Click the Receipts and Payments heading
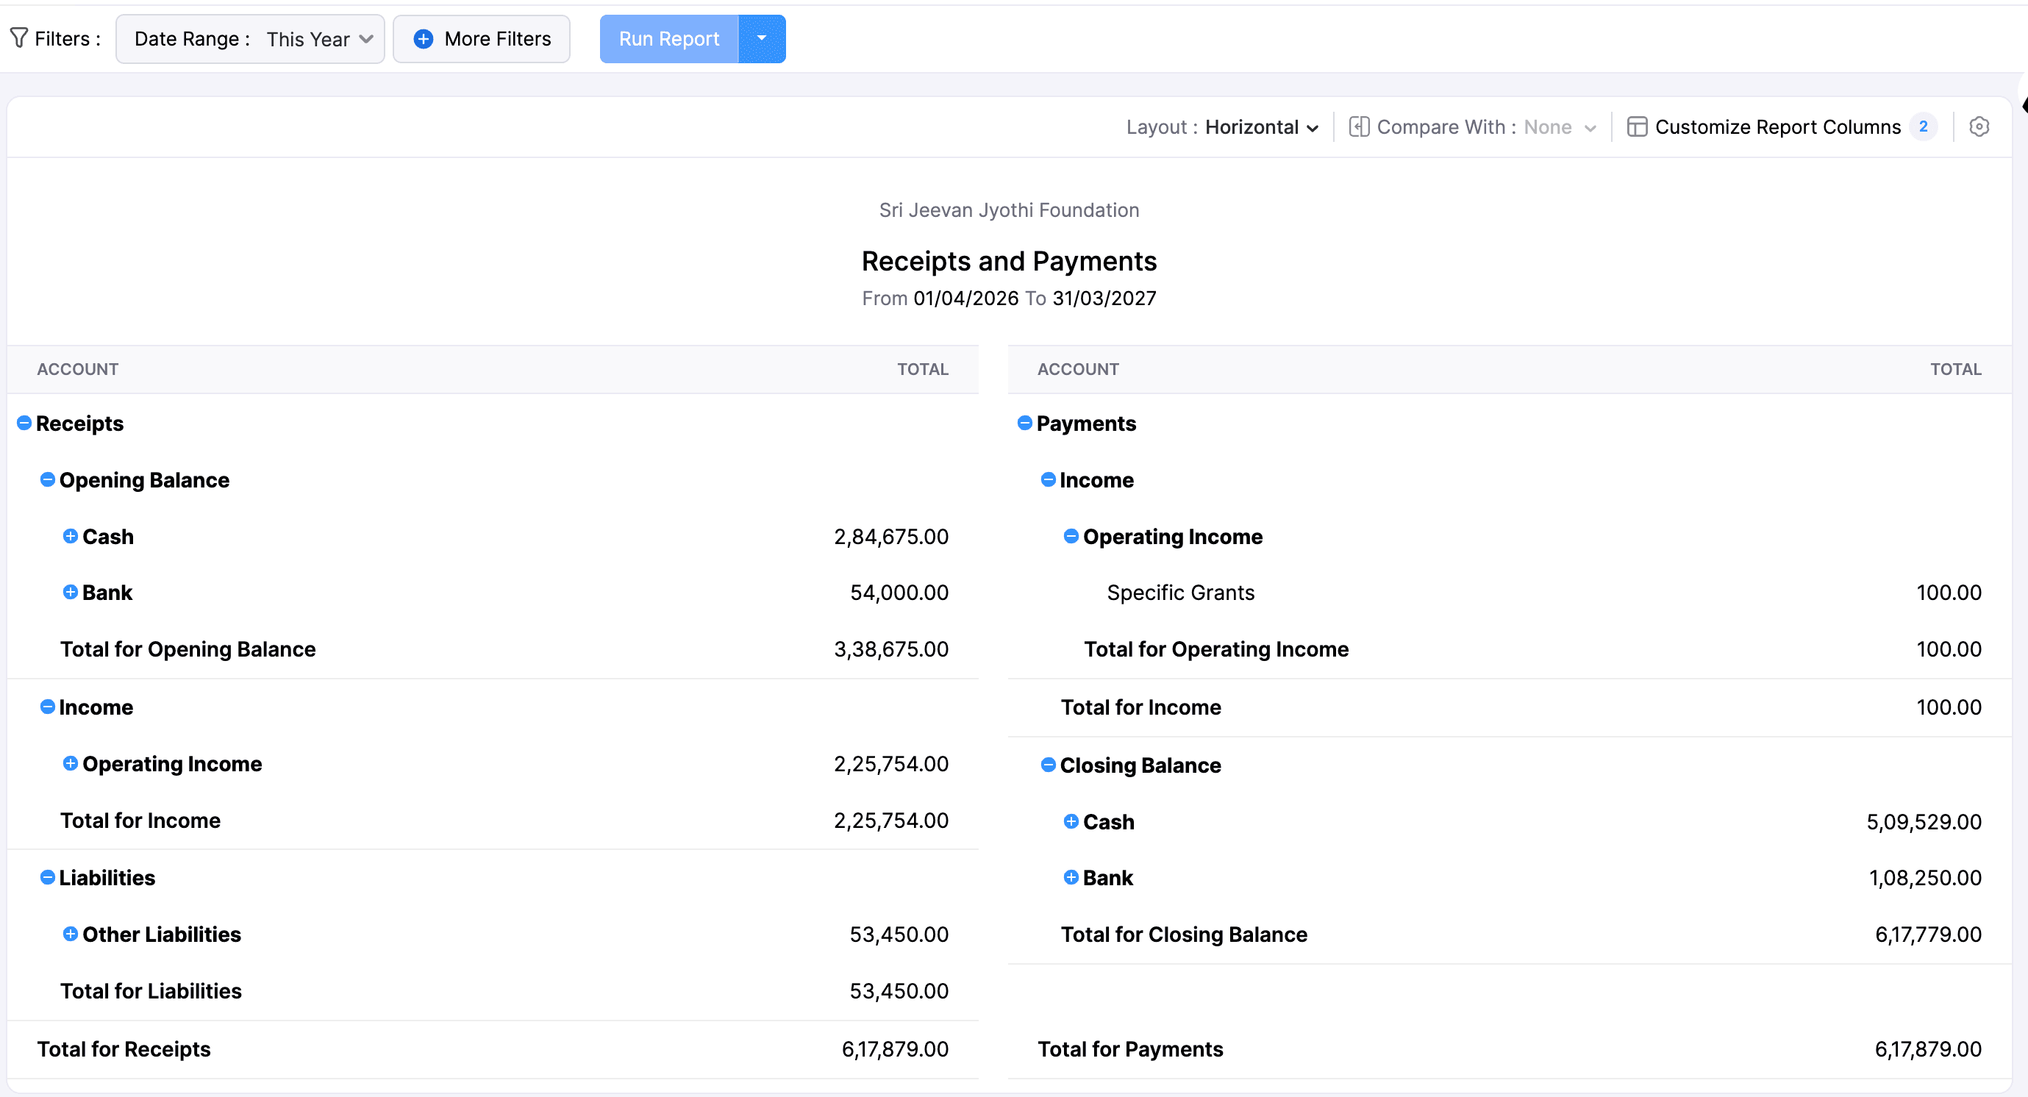 pos(1009,261)
